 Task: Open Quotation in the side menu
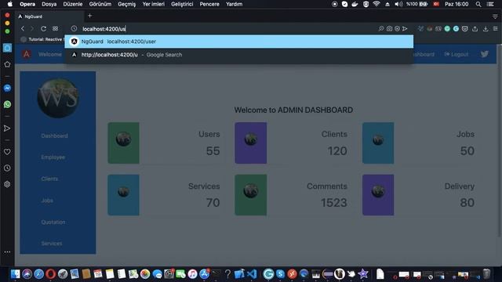click(53, 222)
